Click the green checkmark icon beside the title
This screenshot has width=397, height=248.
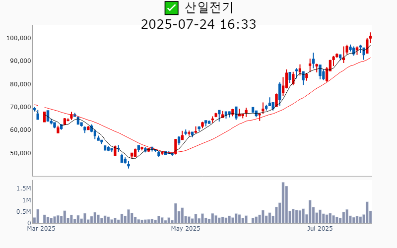[171, 8]
